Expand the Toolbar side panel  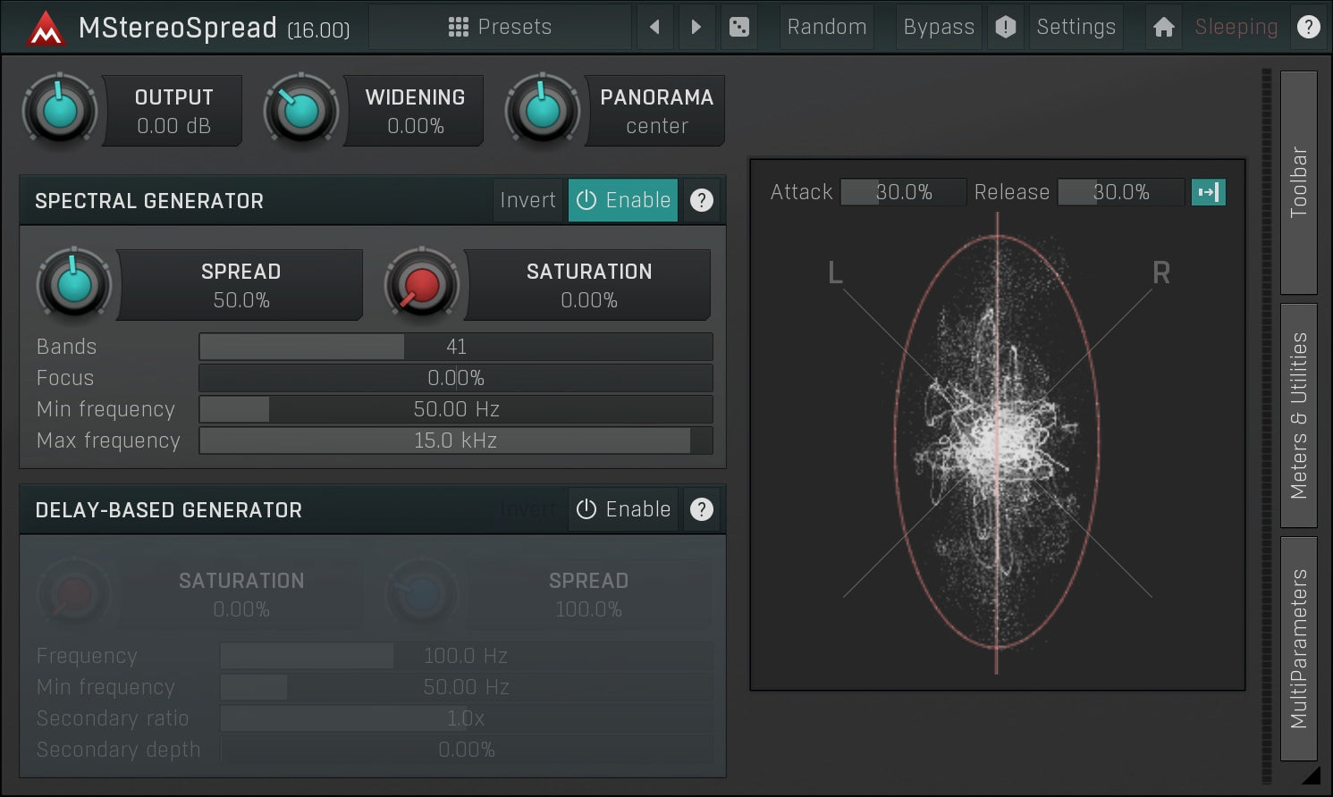(x=1298, y=182)
